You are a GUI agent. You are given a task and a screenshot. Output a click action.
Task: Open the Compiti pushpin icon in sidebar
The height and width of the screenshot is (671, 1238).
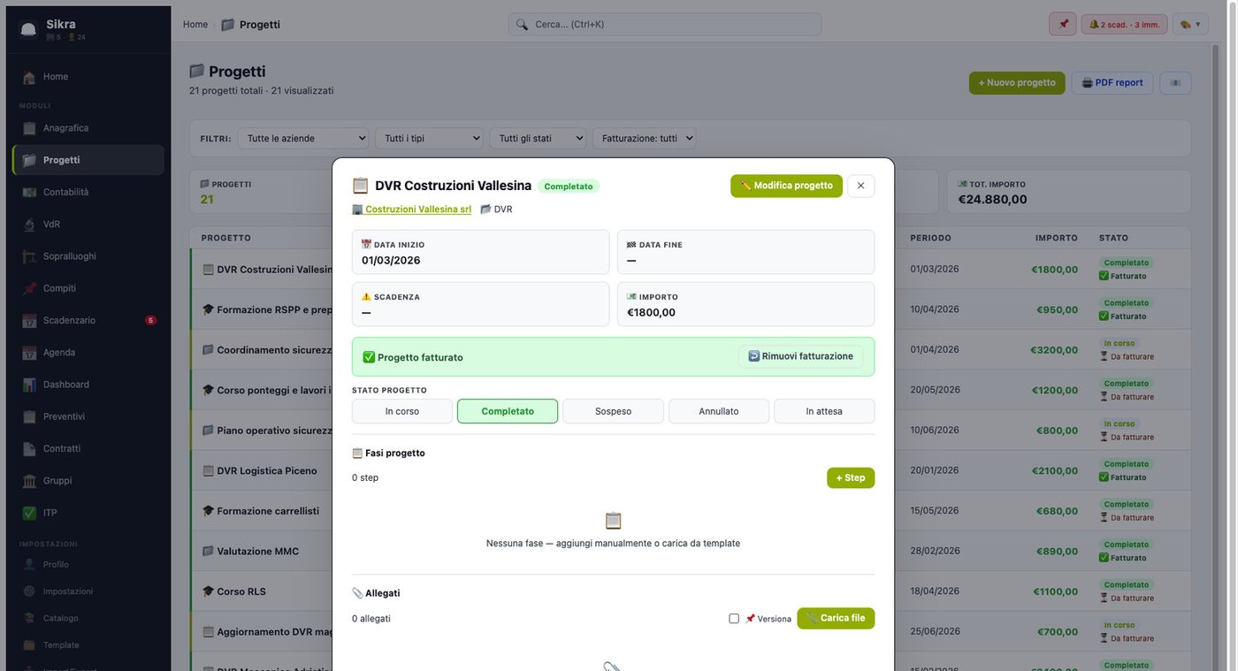tap(29, 288)
